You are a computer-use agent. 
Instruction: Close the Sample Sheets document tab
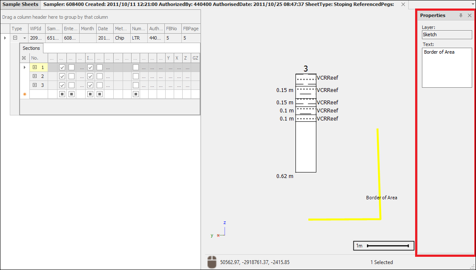tap(403, 4)
